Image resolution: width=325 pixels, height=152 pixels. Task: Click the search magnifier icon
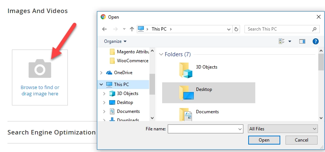coord(315,29)
